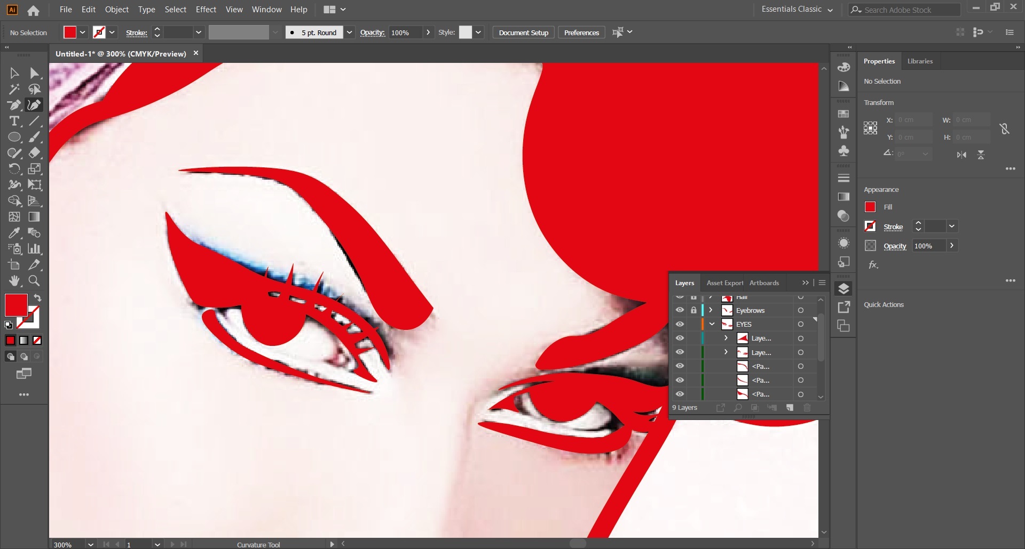This screenshot has height=549, width=1025.
Task: Click the Opacity 100% field in Properties
Action: 929,246
